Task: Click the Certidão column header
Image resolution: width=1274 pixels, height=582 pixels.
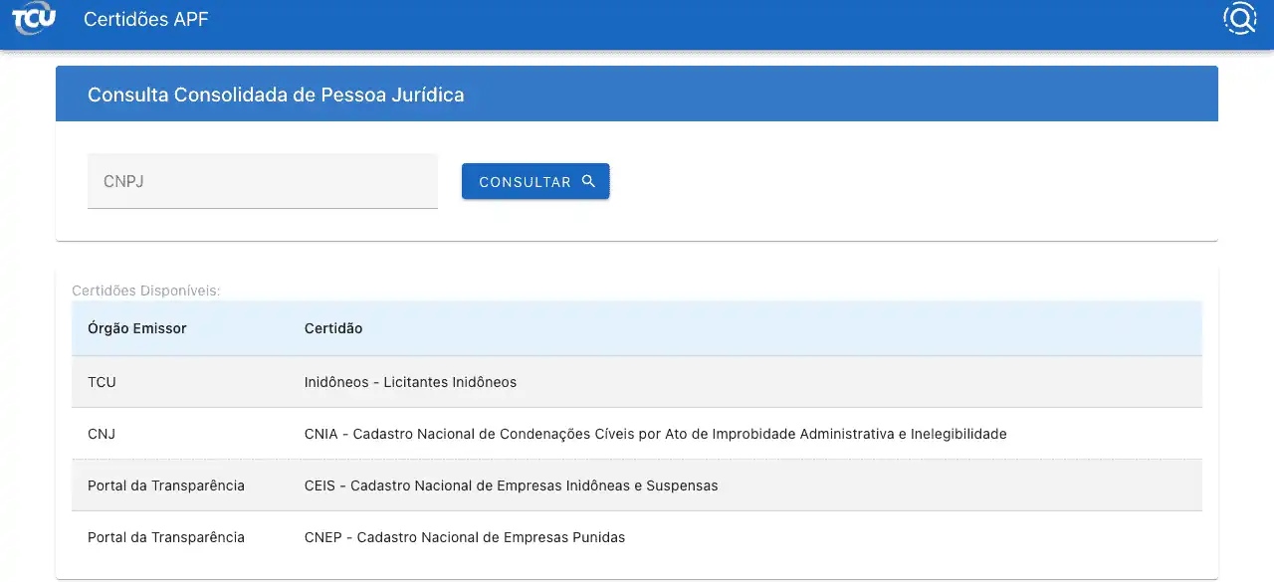Action: coord(333,328)
